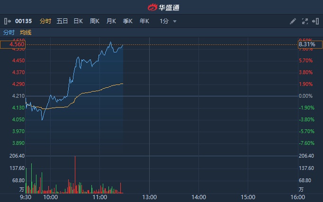This screenshot has height=202, width=323.
Task: Click the 8.31% change label
Action: click(310, 44)
